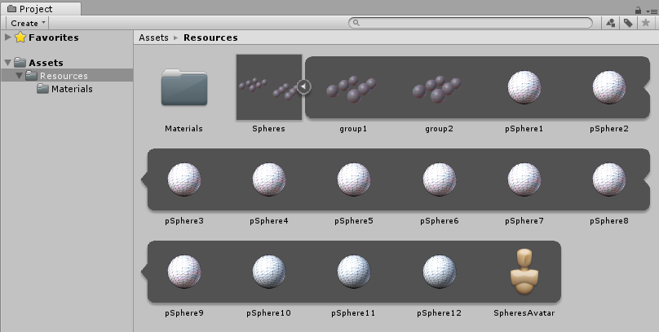Select the Materials folder in tree
The width and height of the screenshot is (659, 332).
click(x=71, y=89)
